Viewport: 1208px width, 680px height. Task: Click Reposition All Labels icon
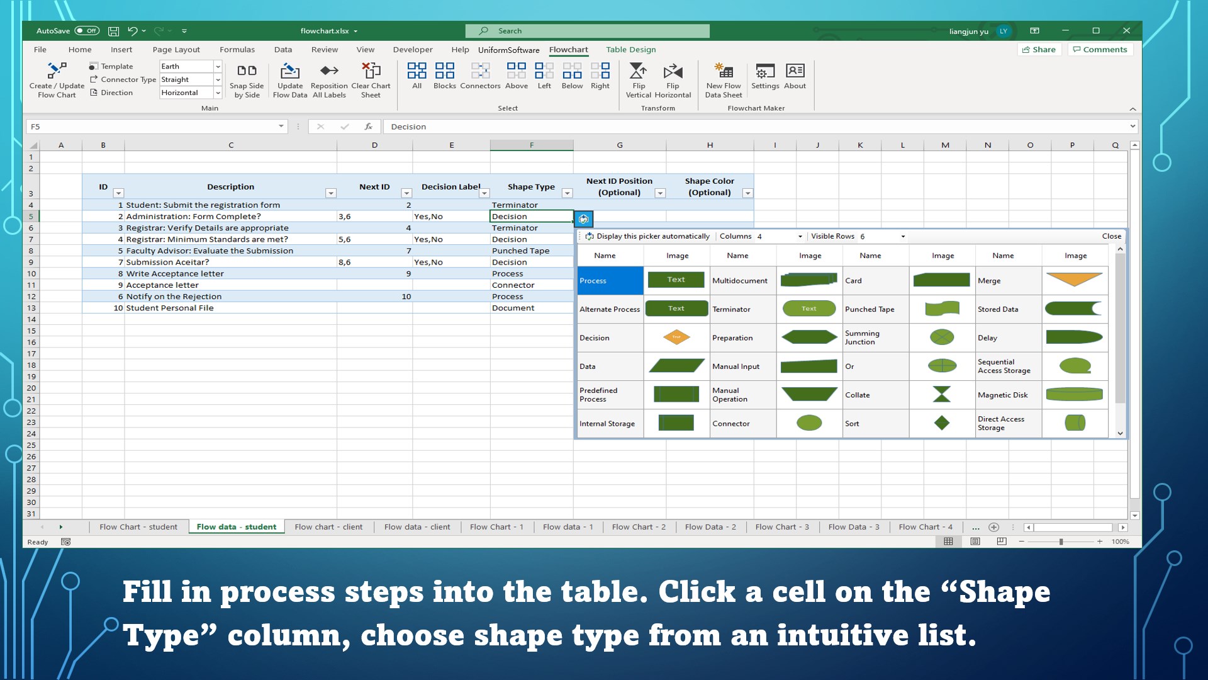(329, 79)
